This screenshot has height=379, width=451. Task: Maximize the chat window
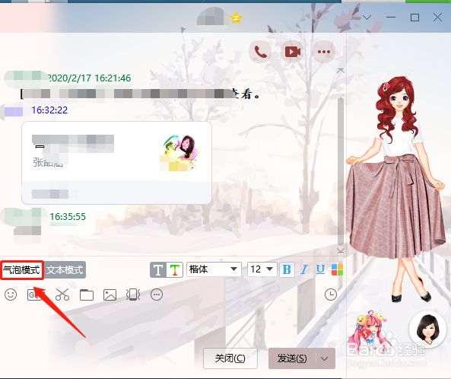(414, 18)
